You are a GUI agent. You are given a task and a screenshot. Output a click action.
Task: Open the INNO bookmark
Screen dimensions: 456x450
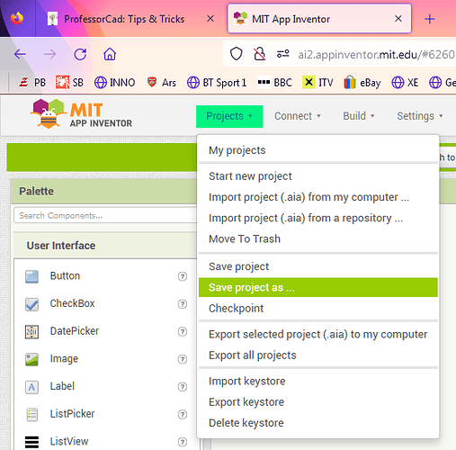click(x=114, y=82)
